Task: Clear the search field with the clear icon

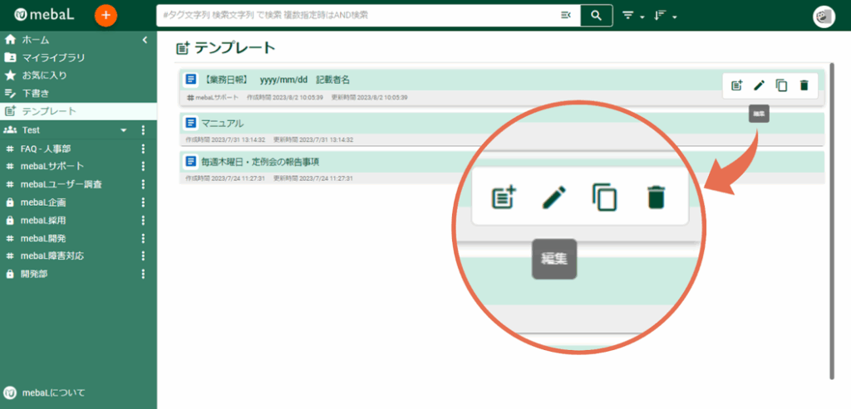Action: 566,15
